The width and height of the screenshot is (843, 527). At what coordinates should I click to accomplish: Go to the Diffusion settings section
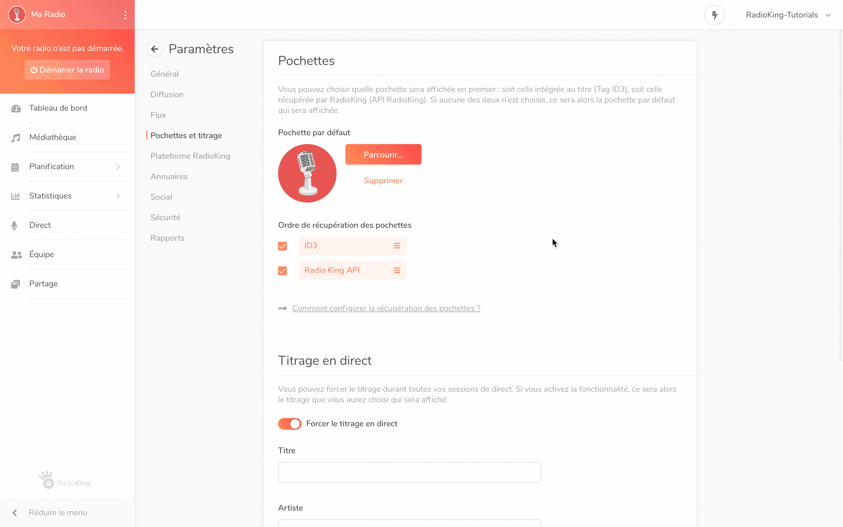(x=167, y=95)
